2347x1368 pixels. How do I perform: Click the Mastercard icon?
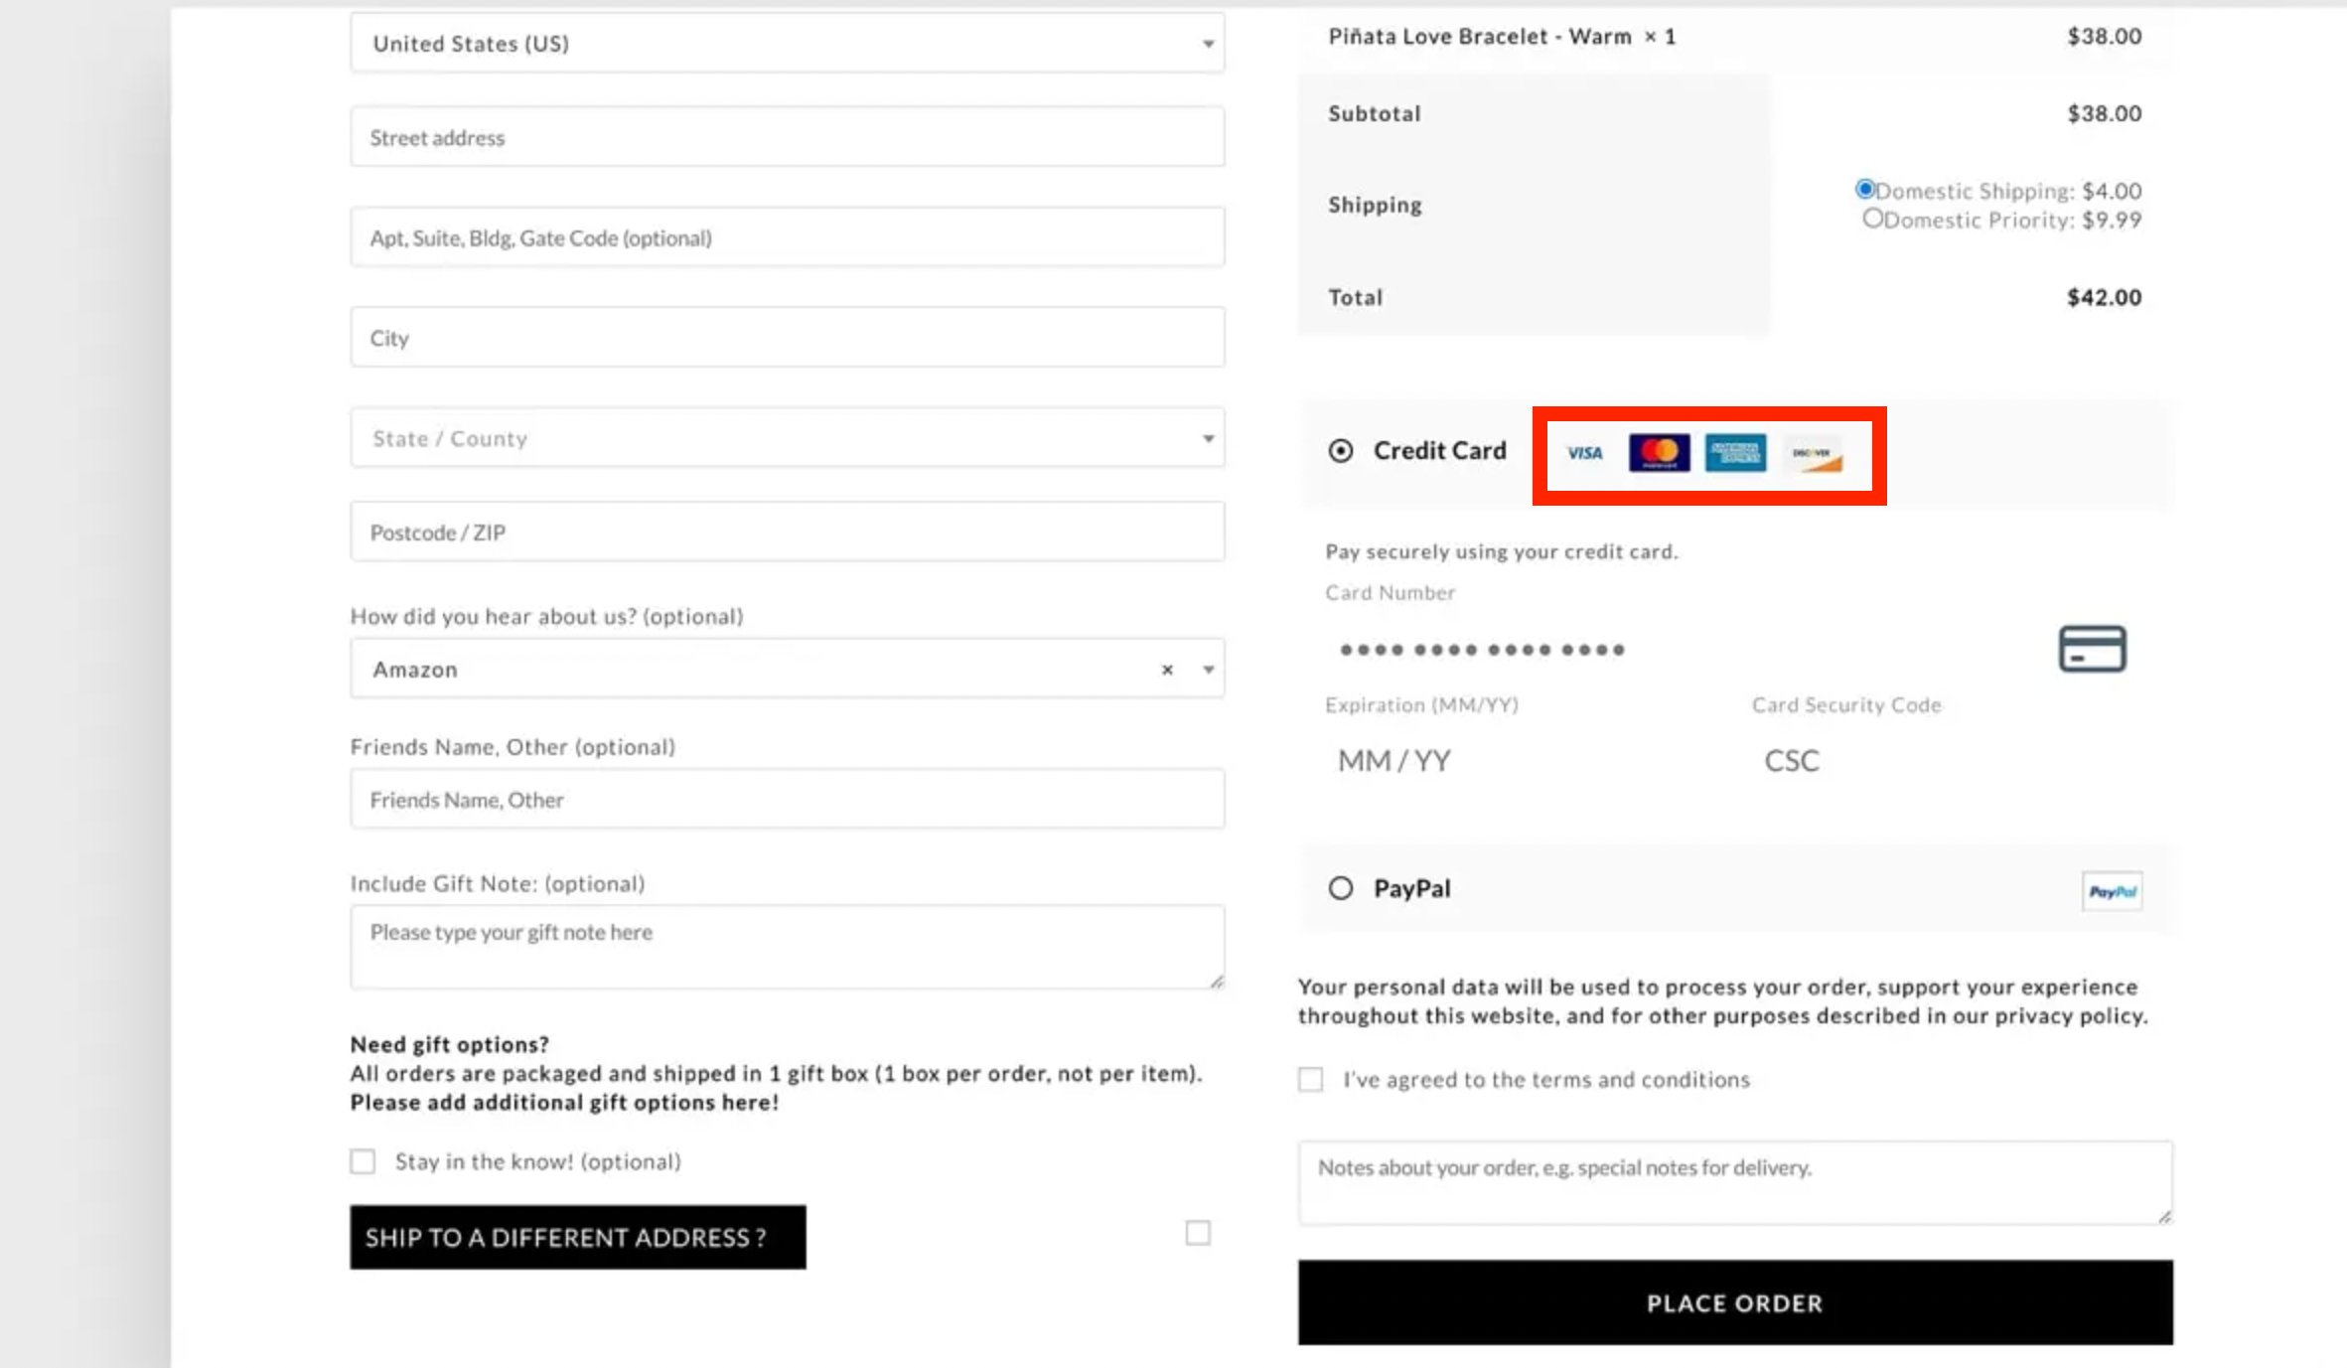tap(1660, 453)
